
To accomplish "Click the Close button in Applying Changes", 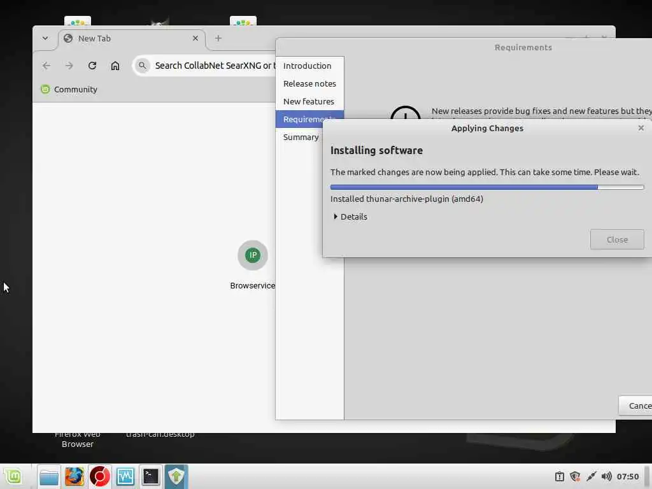I will coord(617,239).
